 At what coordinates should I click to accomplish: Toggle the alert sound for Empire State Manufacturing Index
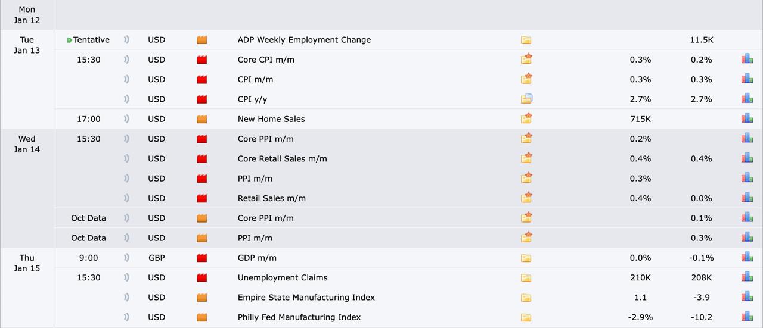pos(126,297)
